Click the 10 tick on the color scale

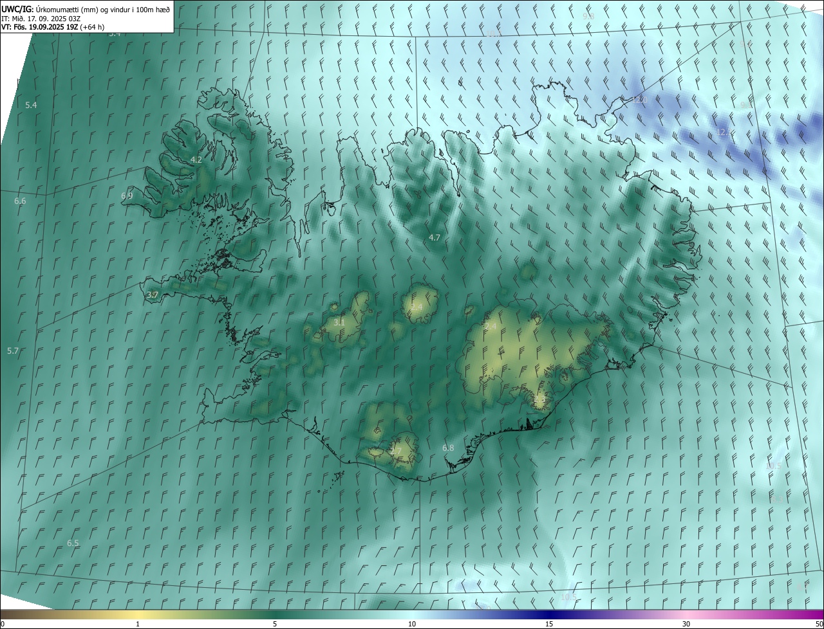[x=412, y=624]
